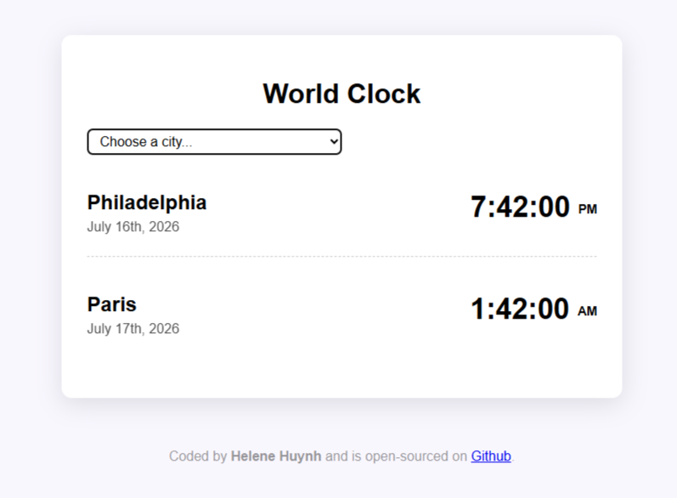
Task: Click the year 2026 in Paris date
Action: click(x=164, y=329)
